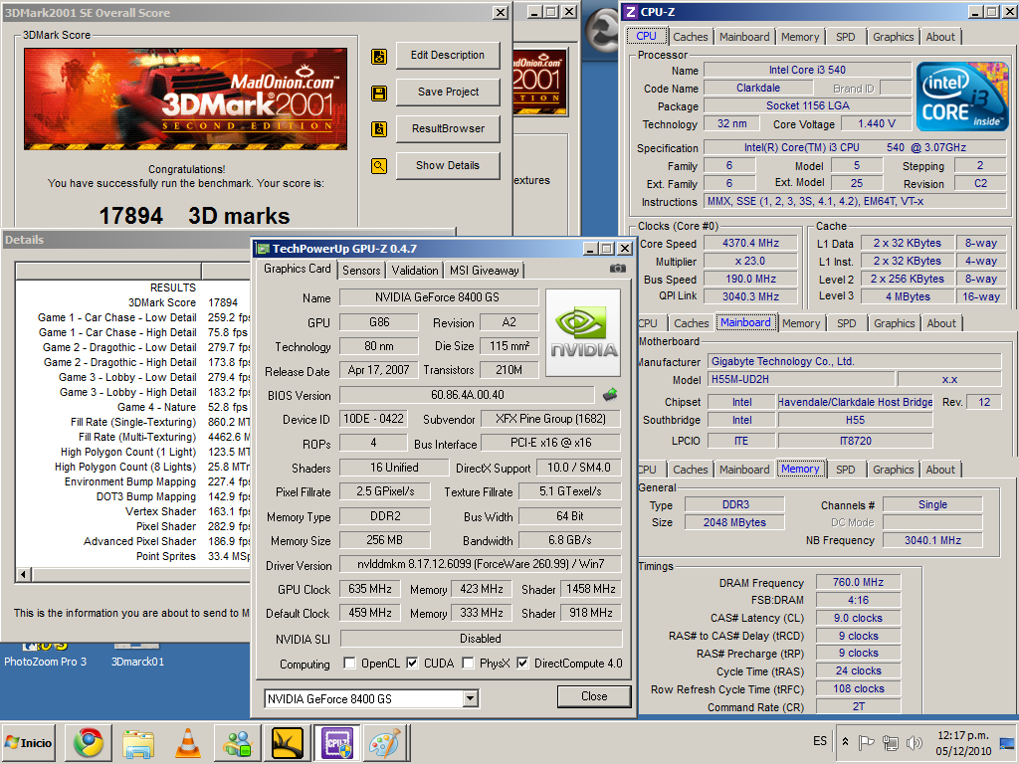Open Windows Explorer folder in the taskbar
The height and width of the screenshot is (764, 1019).
137,743
